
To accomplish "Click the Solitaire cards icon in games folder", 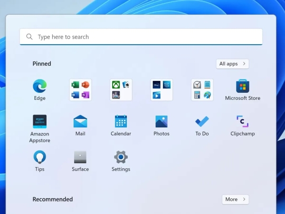I will 126,85.
